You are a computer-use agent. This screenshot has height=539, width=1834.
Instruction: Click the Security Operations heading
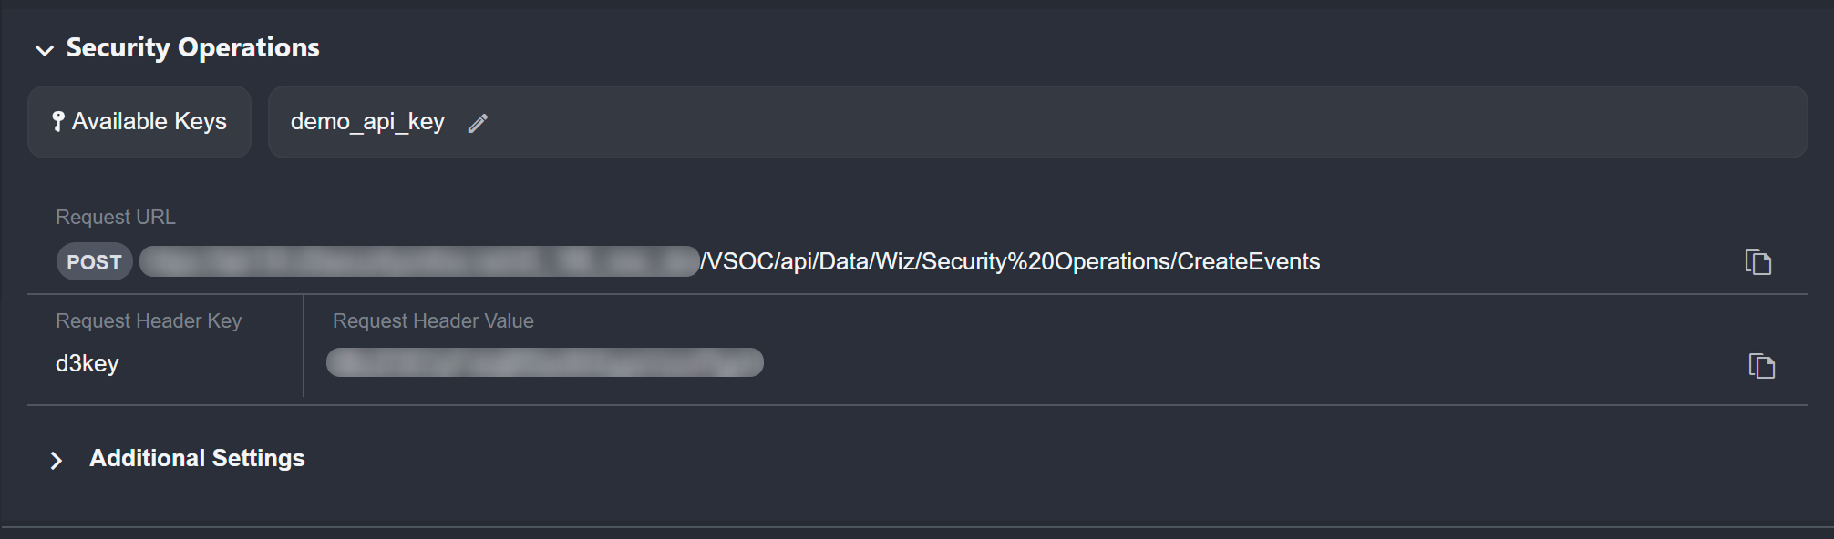192,47
